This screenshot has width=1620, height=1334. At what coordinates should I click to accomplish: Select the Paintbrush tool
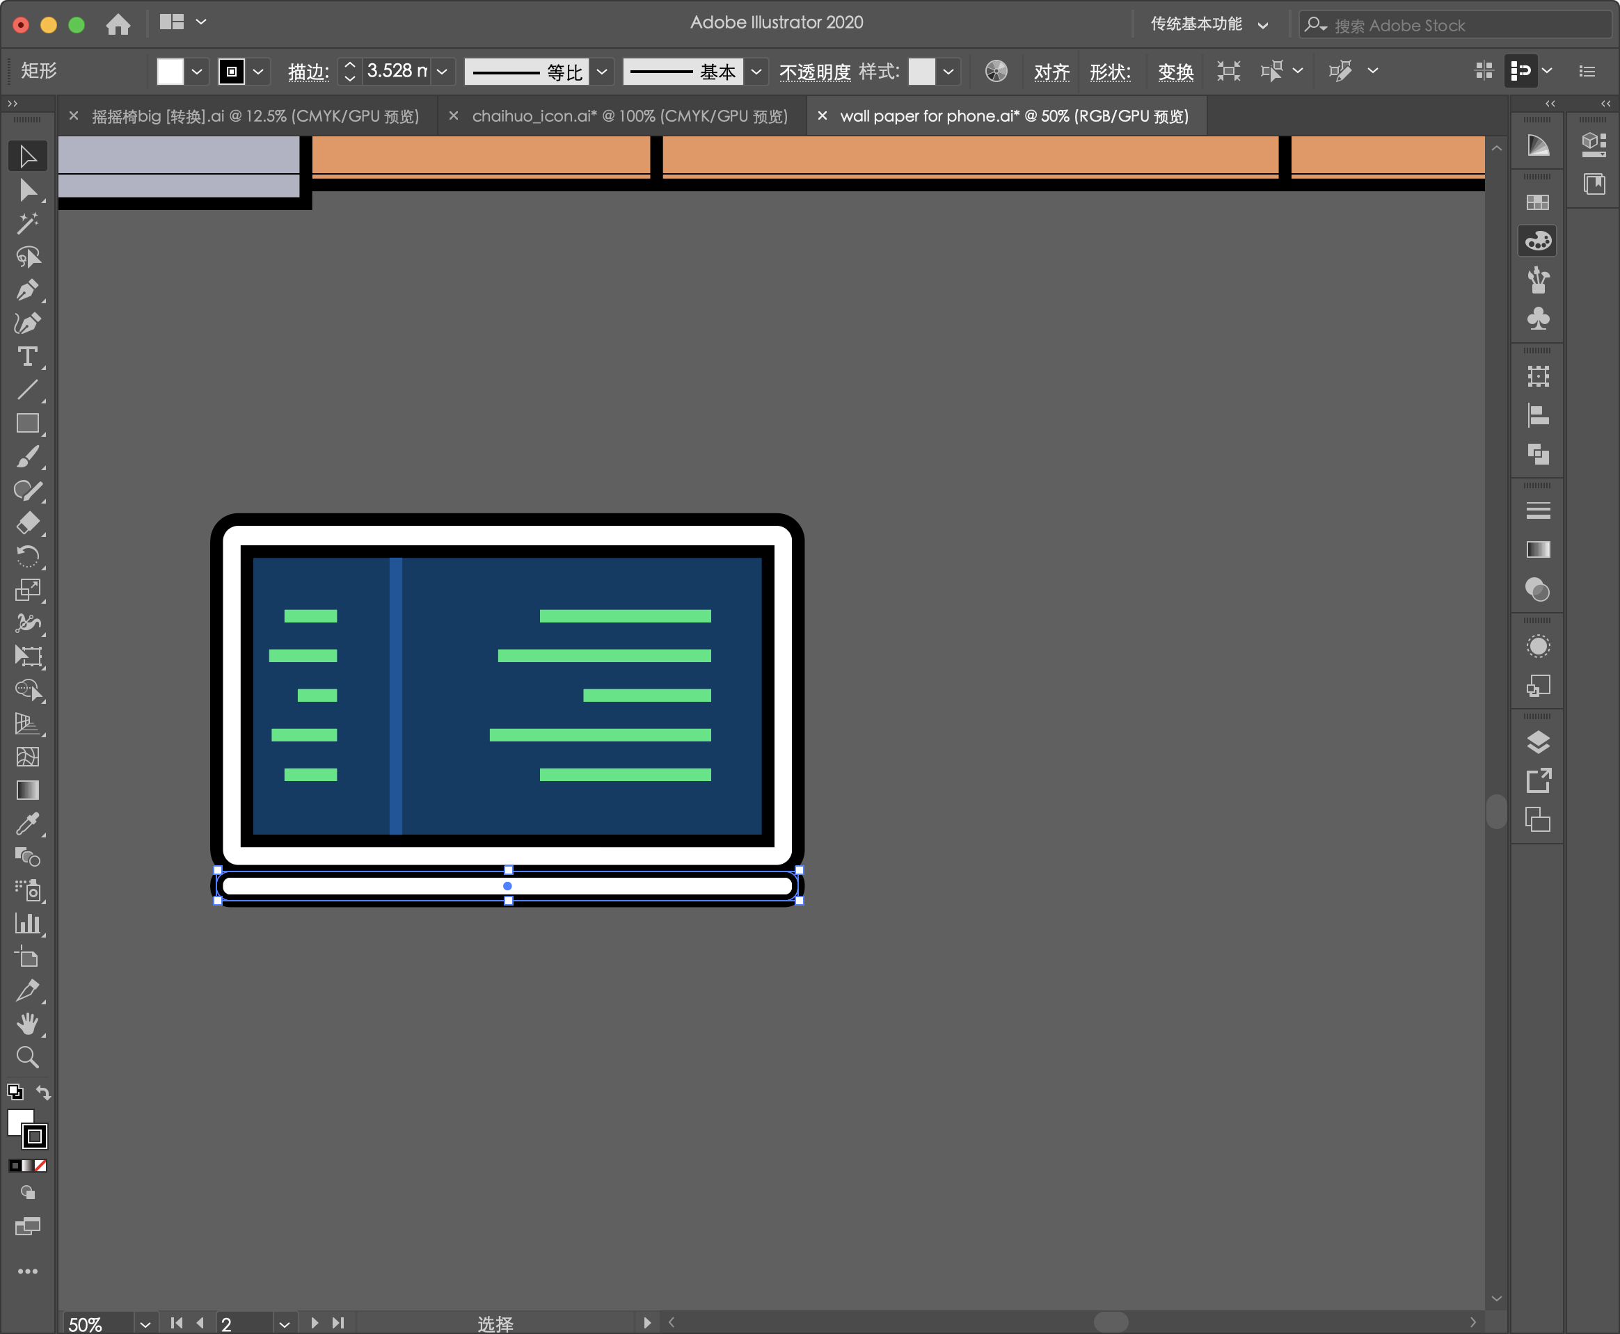[x=28, y=456]
